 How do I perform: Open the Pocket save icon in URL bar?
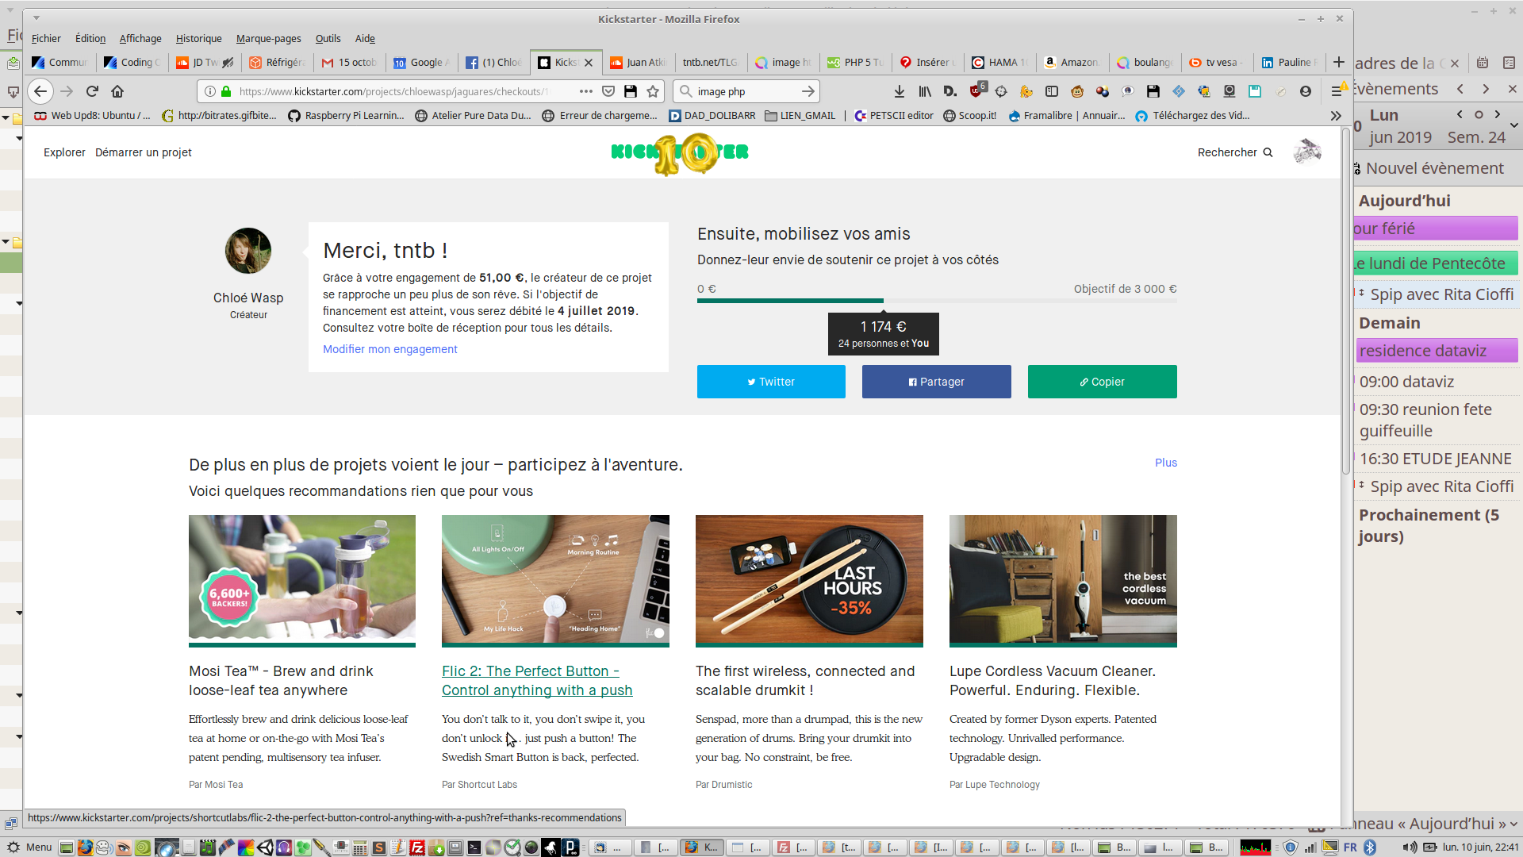pos(608,91)
